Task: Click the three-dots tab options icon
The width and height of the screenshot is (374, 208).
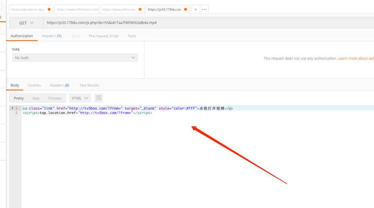Action: [x=204, y=9]
